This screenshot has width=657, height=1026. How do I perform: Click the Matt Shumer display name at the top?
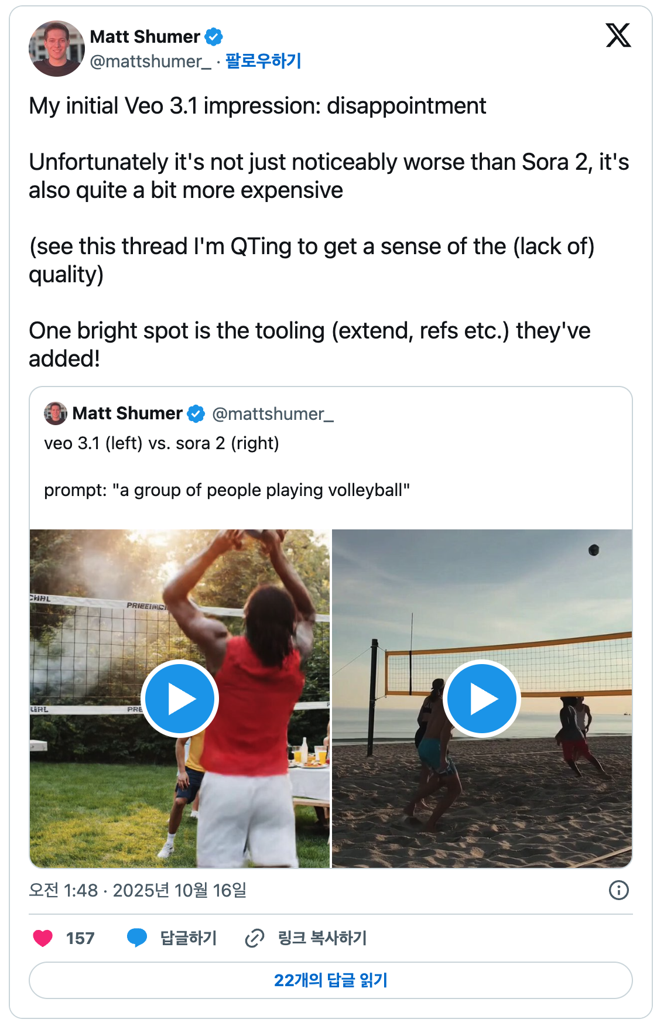tap(145, 37)
